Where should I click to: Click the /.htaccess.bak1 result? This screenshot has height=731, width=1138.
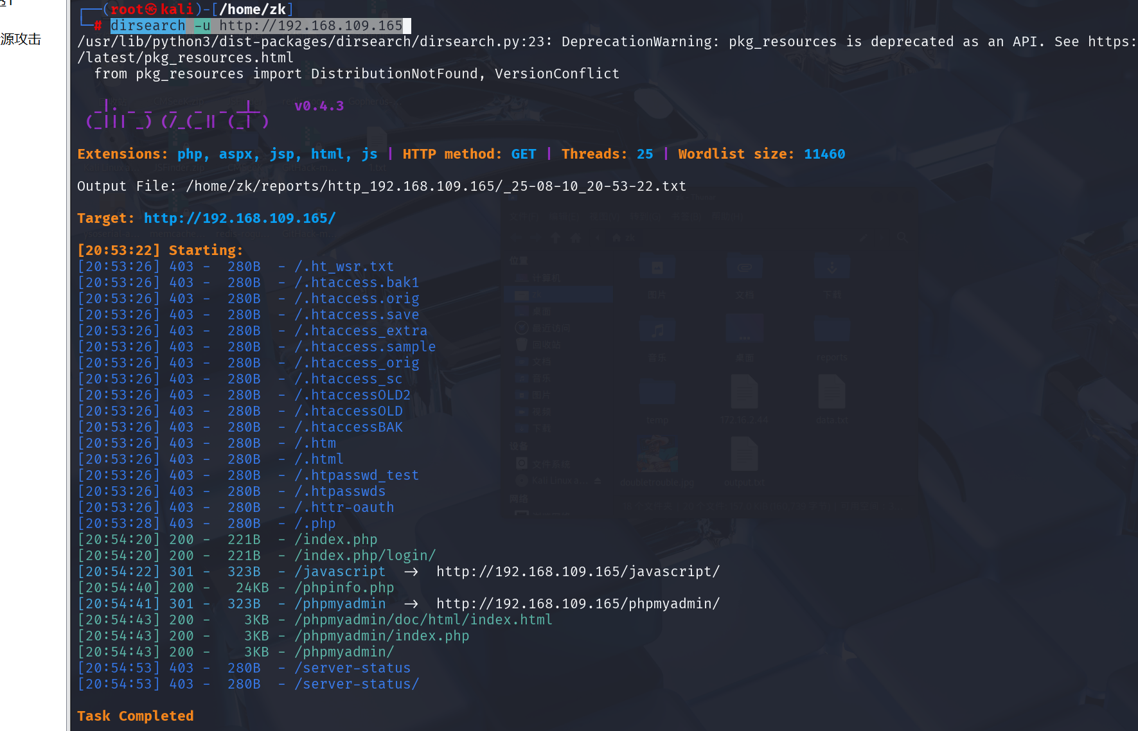[357, 283]
